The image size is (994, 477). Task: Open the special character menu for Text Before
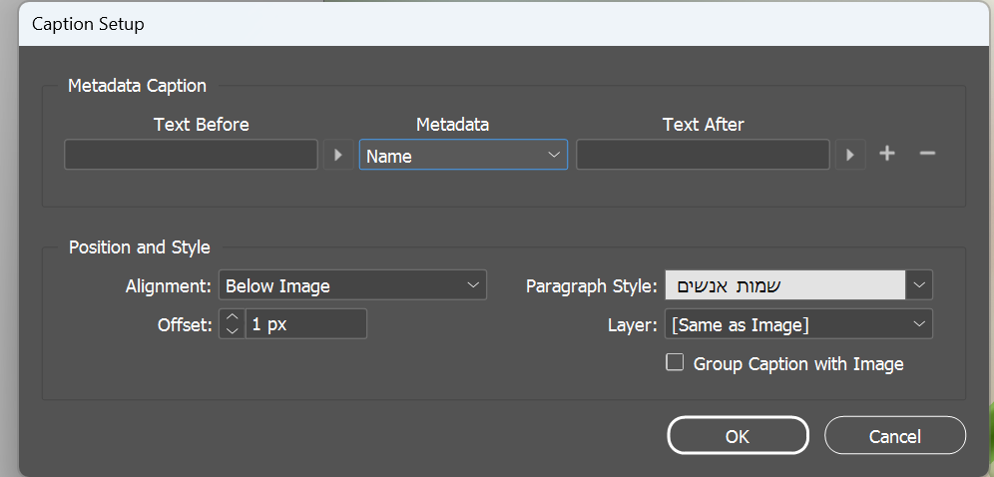pyautogui.click(x=338, y=155)
